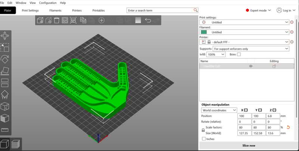Open the File menu
299x151 pixels.
point(2,3)
